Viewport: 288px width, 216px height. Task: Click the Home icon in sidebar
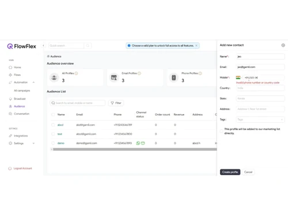[x=10, y=67]
